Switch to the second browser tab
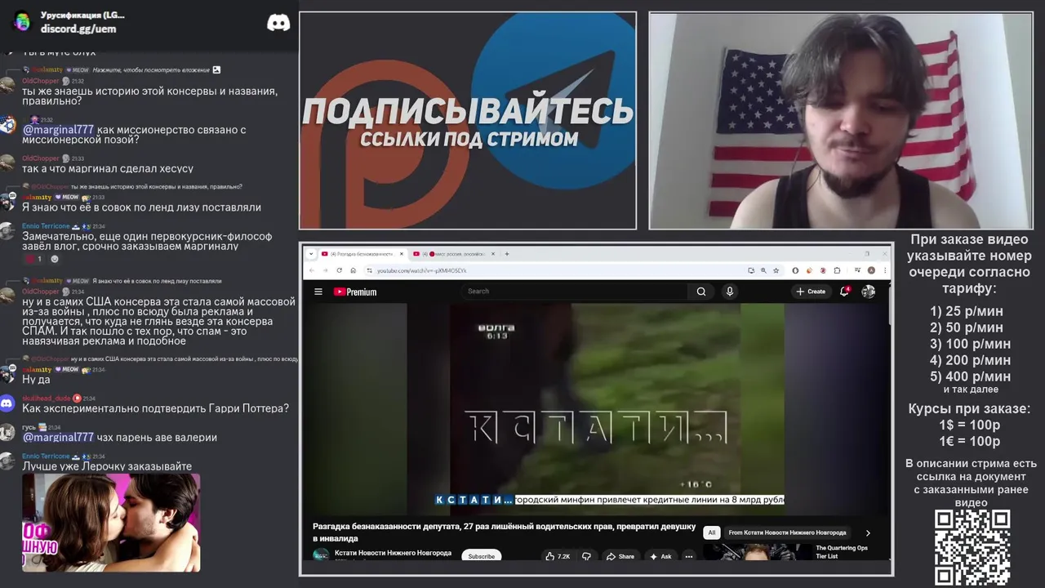The image size is (1045, 588). pos(454,254)
